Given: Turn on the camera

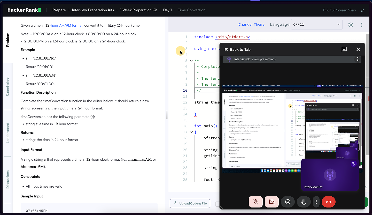Looking at the screenshot, I should (x=272, y=202).
